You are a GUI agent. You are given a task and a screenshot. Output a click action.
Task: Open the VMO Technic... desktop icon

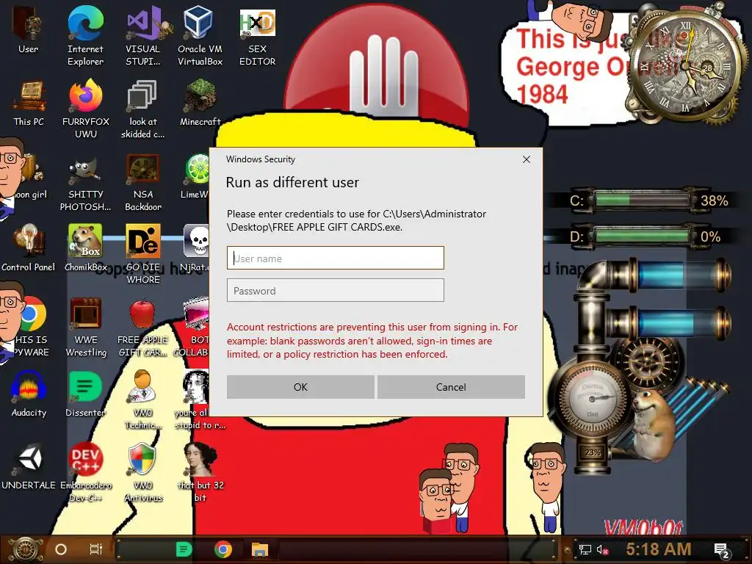(x=143, y=400)
